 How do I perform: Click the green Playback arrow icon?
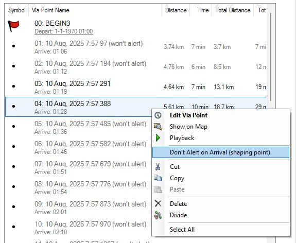pos(158,138)
